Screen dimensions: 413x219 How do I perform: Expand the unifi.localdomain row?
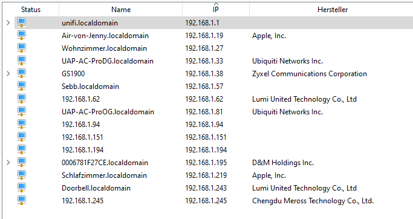coord(8,22)
